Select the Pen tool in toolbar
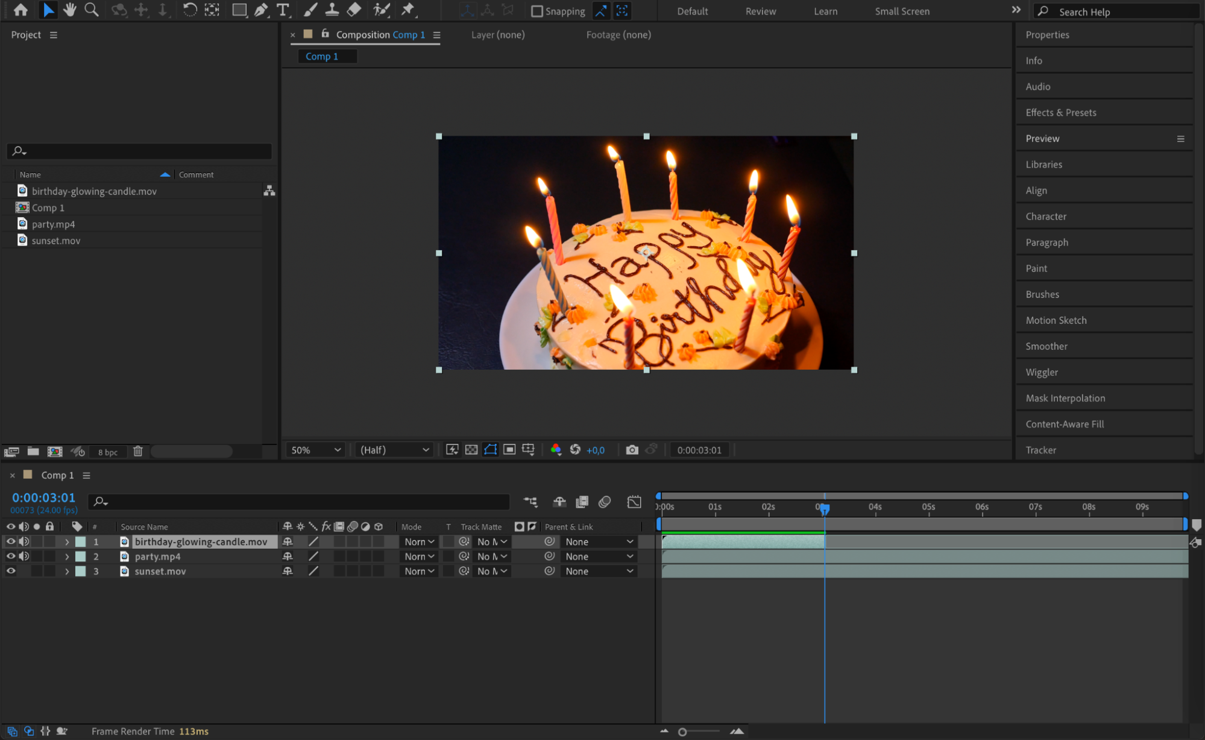Screen dimensions: 1205x740 click(x=261, y=10)
